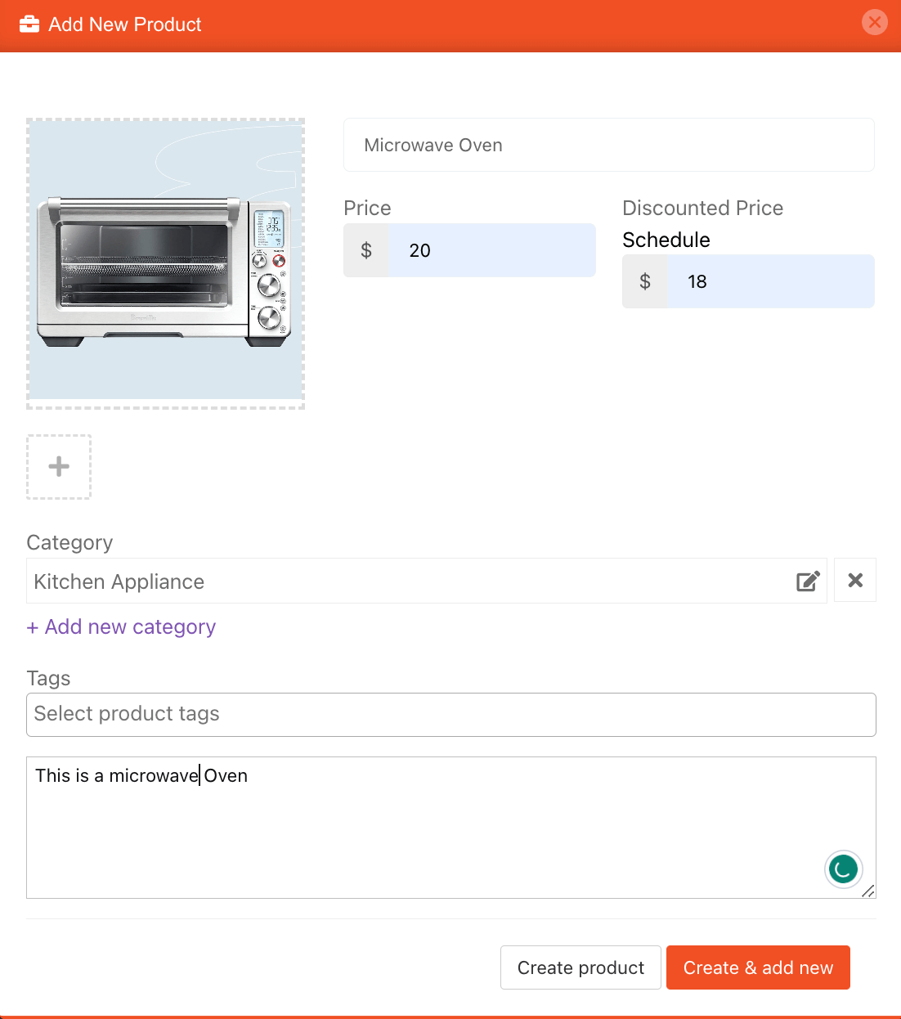Select the Microwave Oven product image

pos(165,263)
